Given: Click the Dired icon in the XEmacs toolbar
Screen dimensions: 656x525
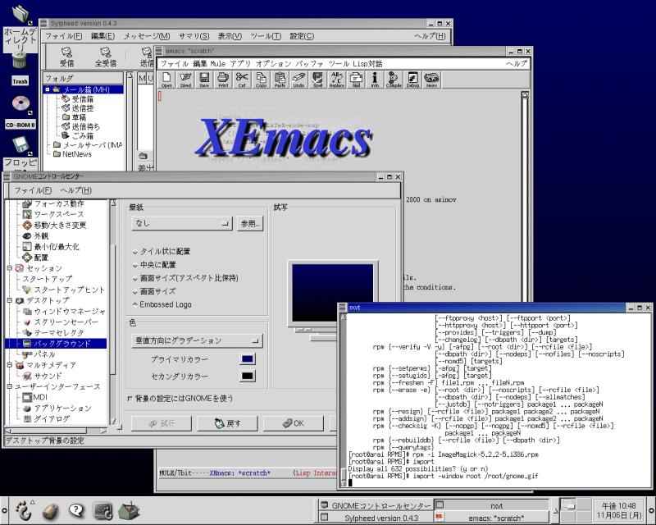Looking at the screenshot, I should tap(185, 79).
